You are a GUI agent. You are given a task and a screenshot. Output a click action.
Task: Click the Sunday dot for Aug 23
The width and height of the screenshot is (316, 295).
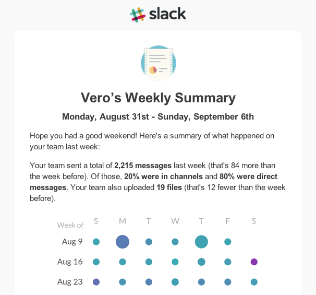coord(96,282)
